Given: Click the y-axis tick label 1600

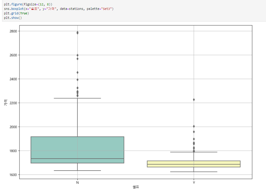Looking at the screenshot, I should click(13, 175).
